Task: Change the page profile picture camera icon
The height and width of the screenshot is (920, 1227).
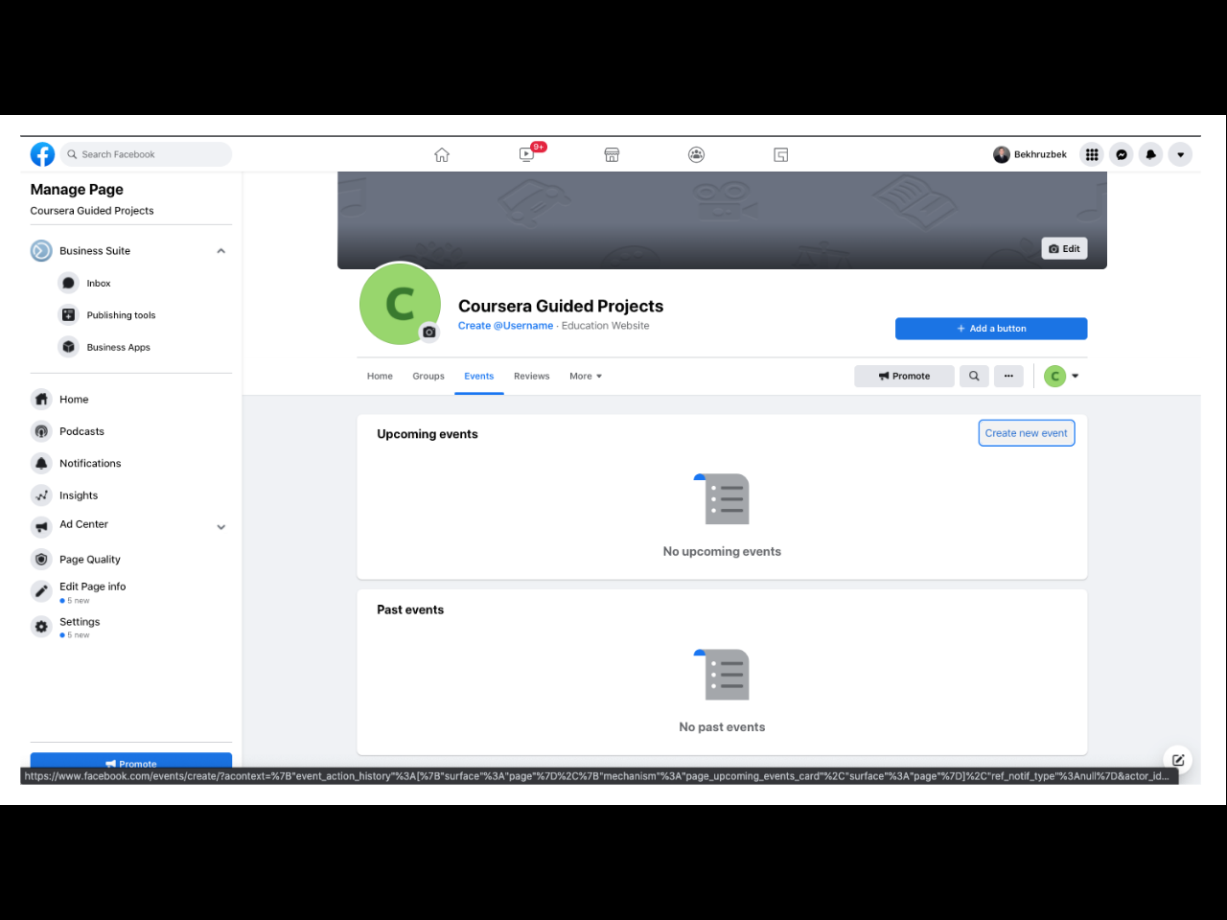Action: click(429, 332)
